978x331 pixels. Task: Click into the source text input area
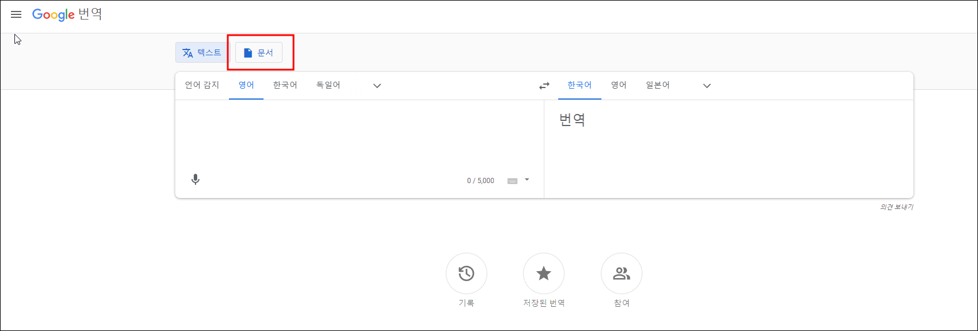pyautogui.click(x=359, y=135)
